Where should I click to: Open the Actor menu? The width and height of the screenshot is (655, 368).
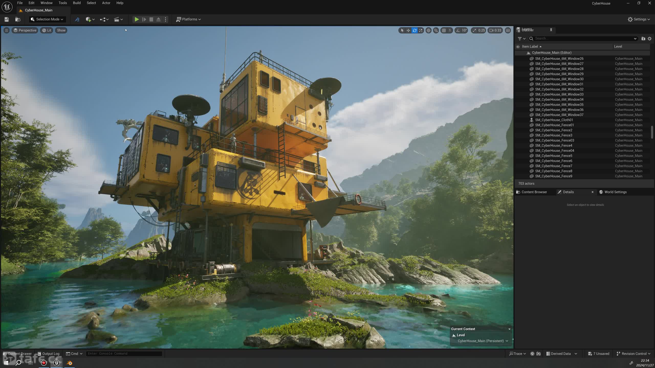pos(106,3)
